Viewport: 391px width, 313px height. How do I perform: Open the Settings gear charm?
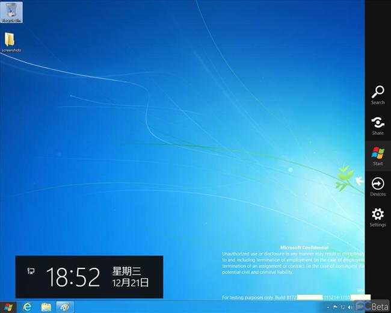378,217
